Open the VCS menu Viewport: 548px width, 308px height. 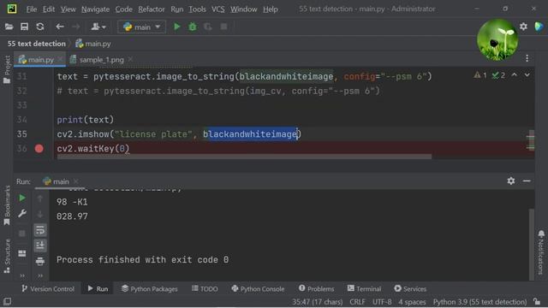(218, 9)
